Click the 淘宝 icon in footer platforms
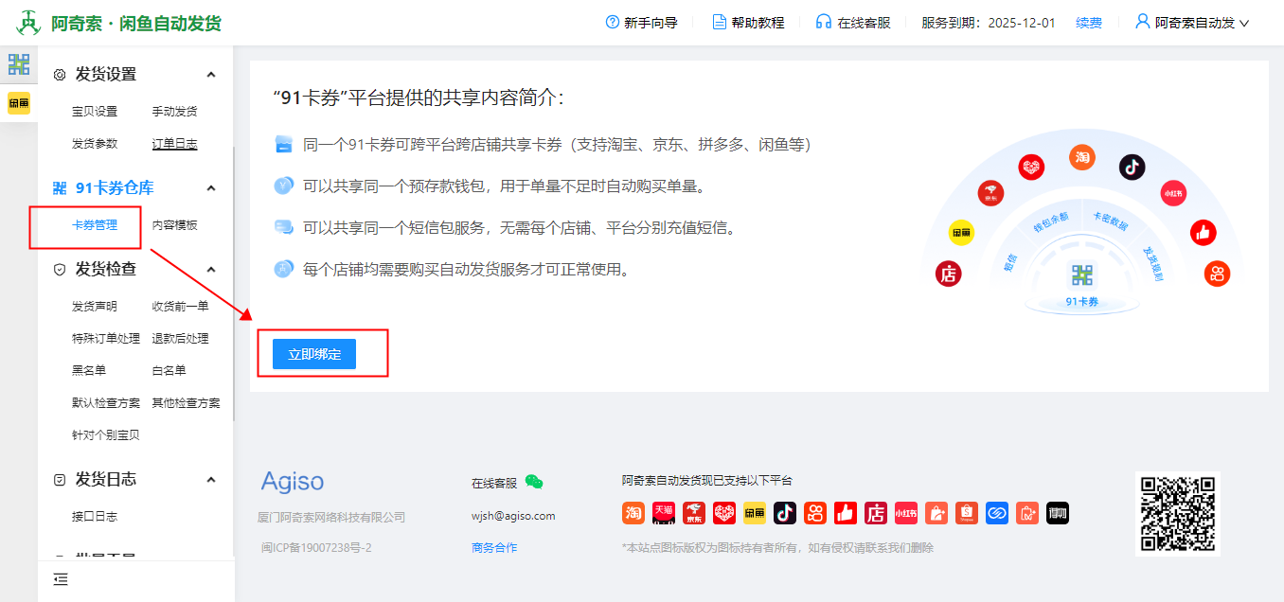 pos(633,513)
